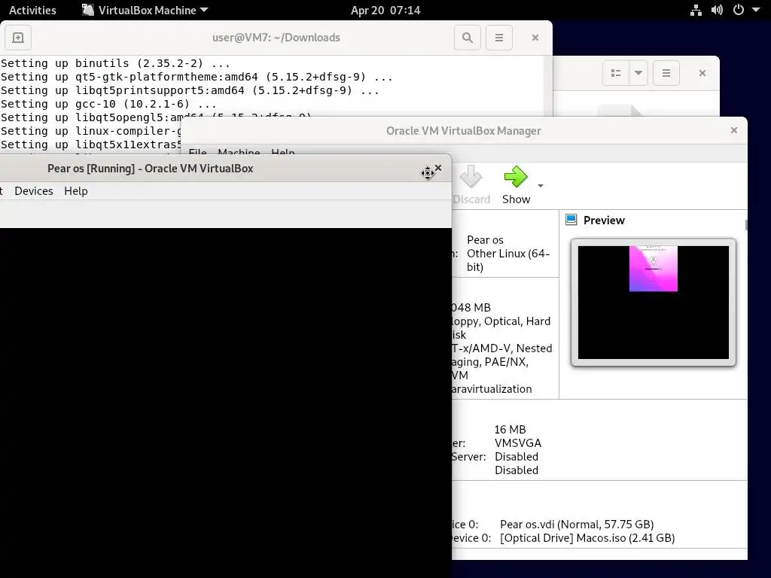Click the Pear os name value

tap(485, 240)
